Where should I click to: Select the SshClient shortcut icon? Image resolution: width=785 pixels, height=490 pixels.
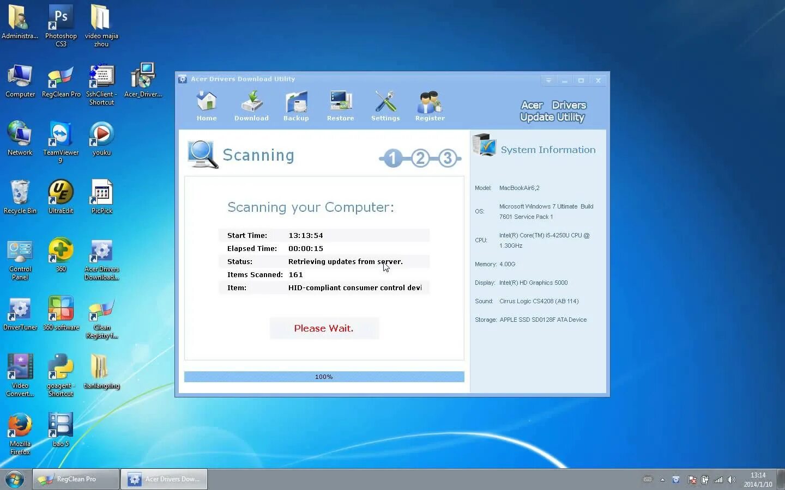102,84
